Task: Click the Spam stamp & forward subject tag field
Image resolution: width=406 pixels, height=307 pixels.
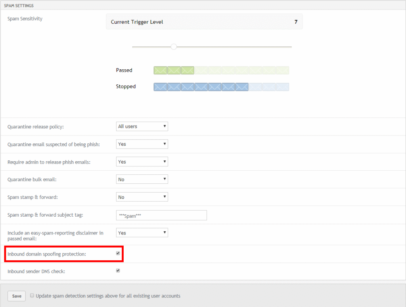Action: pyautogui.click(x=161, y=215)
